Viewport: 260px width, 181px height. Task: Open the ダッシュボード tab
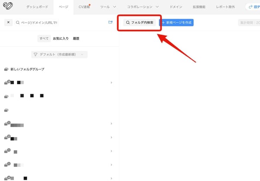(37, 7)
